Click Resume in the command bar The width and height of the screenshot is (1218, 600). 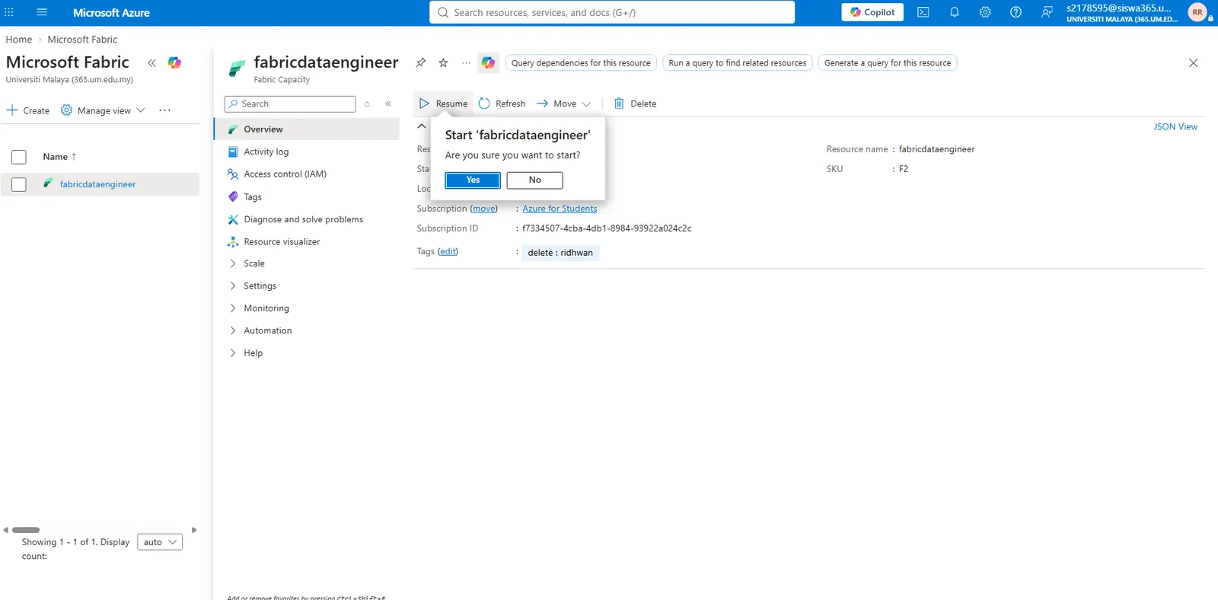coord(443,104)
